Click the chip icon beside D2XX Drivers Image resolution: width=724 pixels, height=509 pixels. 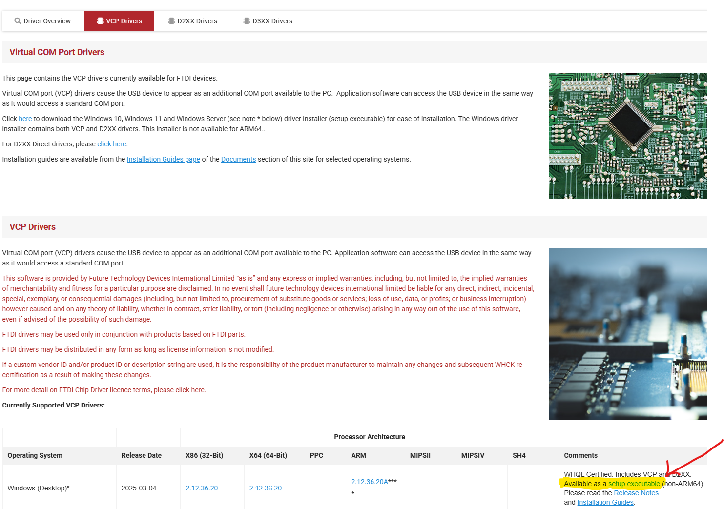[x=171, y=21]
